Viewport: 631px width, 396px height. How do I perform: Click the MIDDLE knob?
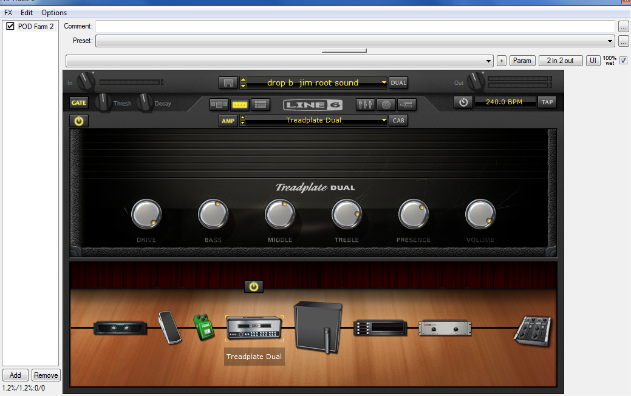point(280,214)
